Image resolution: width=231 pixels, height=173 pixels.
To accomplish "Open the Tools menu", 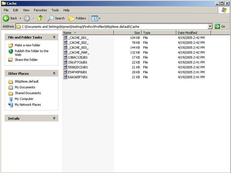I will coord(55,10).
